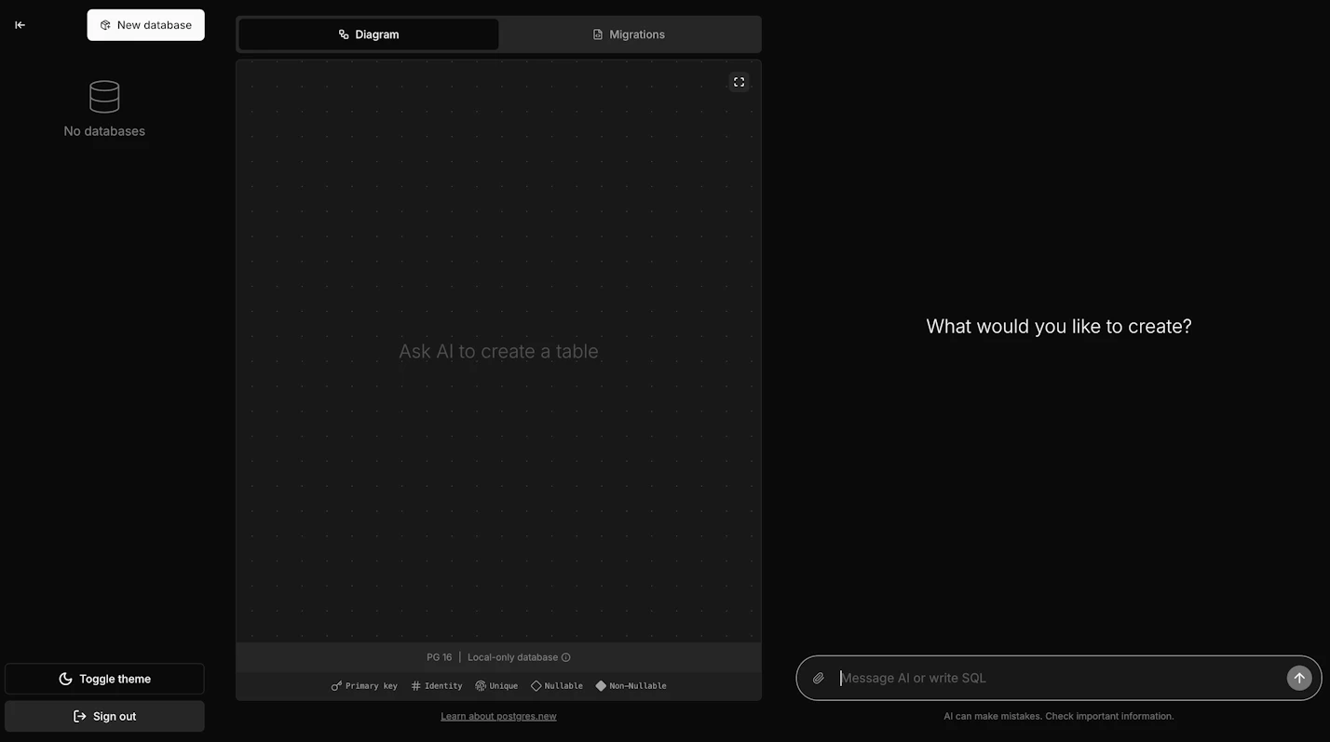The width and height of the screenshot is (1330, 742).
Task: Focus the Message AI or write SQL field
Action: pyautogui.click(x=1059, y=678)
